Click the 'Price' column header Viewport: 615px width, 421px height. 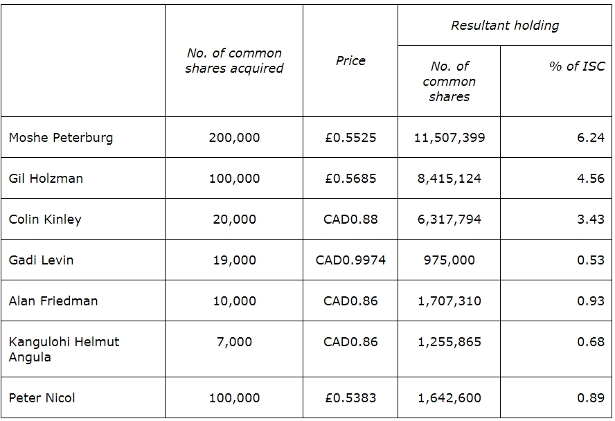pos(350,61)
